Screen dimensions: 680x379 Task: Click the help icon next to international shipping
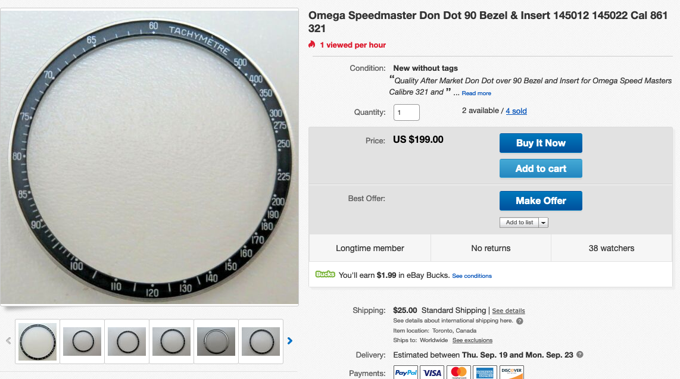520,321
